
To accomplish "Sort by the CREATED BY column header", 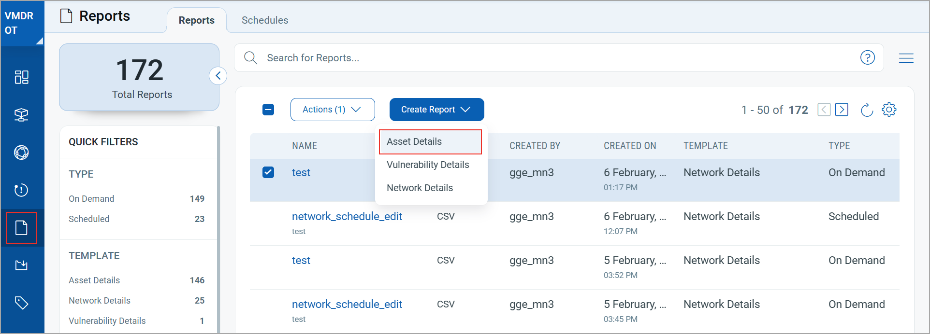I will (535, 146).
